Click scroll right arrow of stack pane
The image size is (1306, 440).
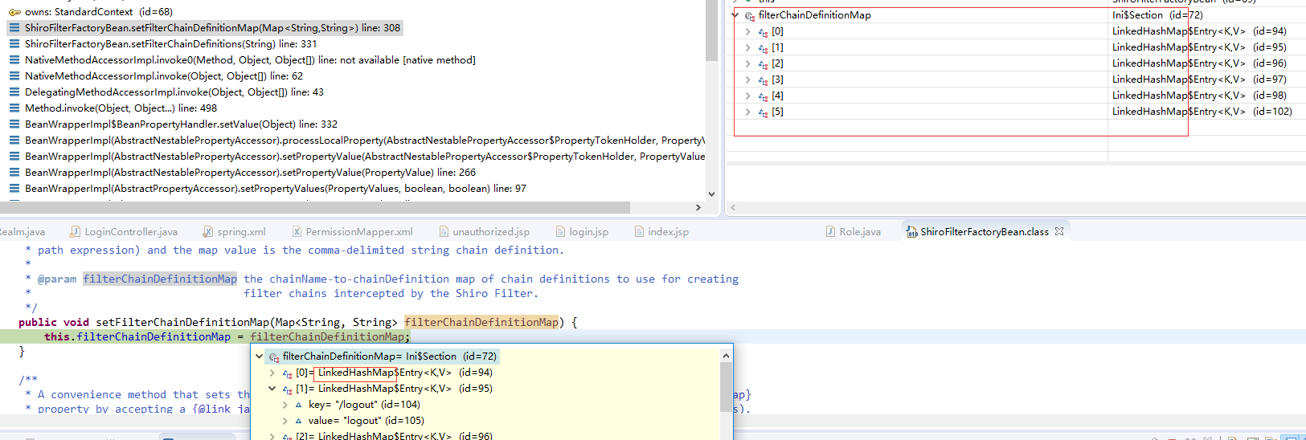(698, 207)
